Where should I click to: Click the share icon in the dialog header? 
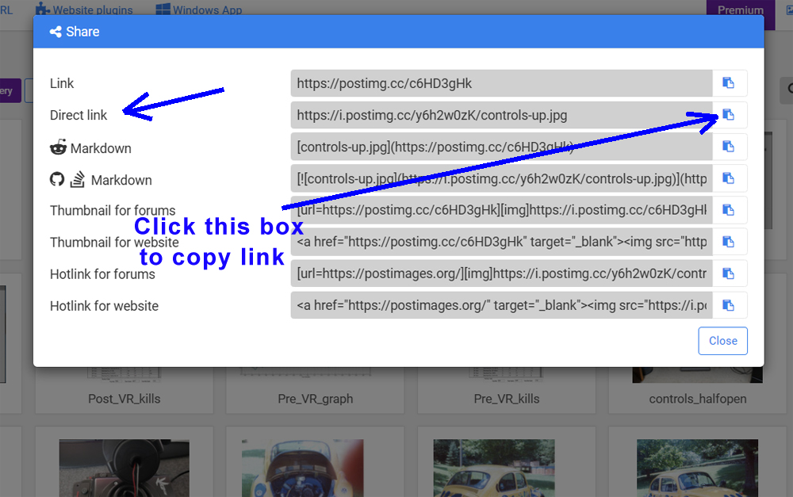click(x=56, y=32)
